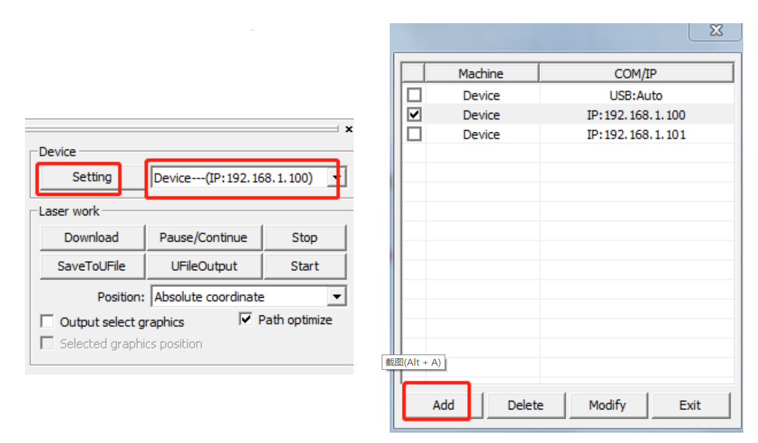Open Position dropdown arrow
The width and height of the screenshot is (758, 443).
click(x=337, y=297)
